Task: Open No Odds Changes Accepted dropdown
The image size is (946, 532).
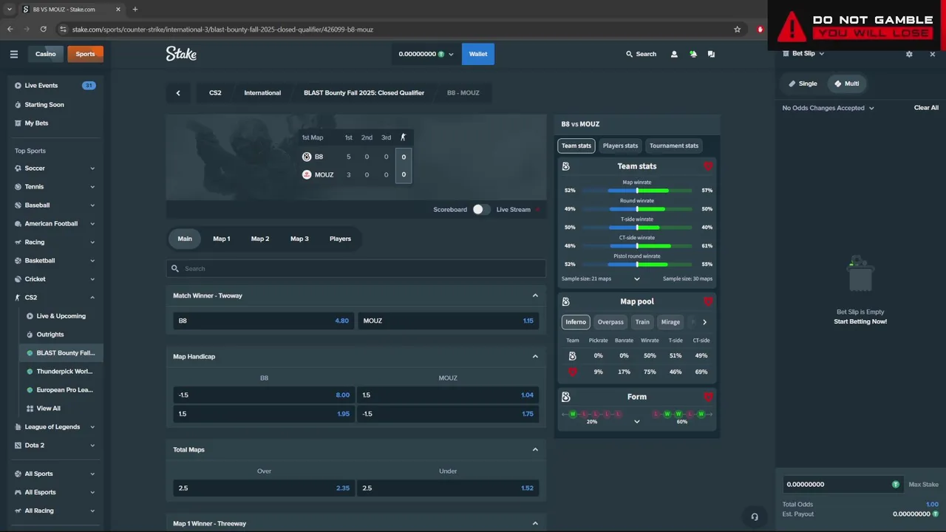Action: click(x=828, y=108)
